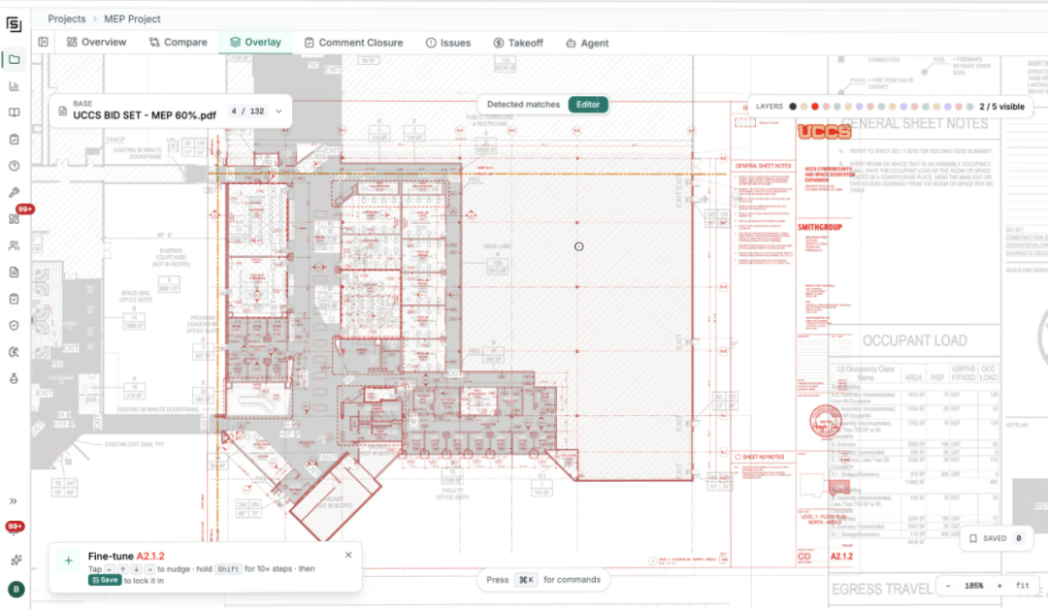Open the Overview tab

coord(96,42)
